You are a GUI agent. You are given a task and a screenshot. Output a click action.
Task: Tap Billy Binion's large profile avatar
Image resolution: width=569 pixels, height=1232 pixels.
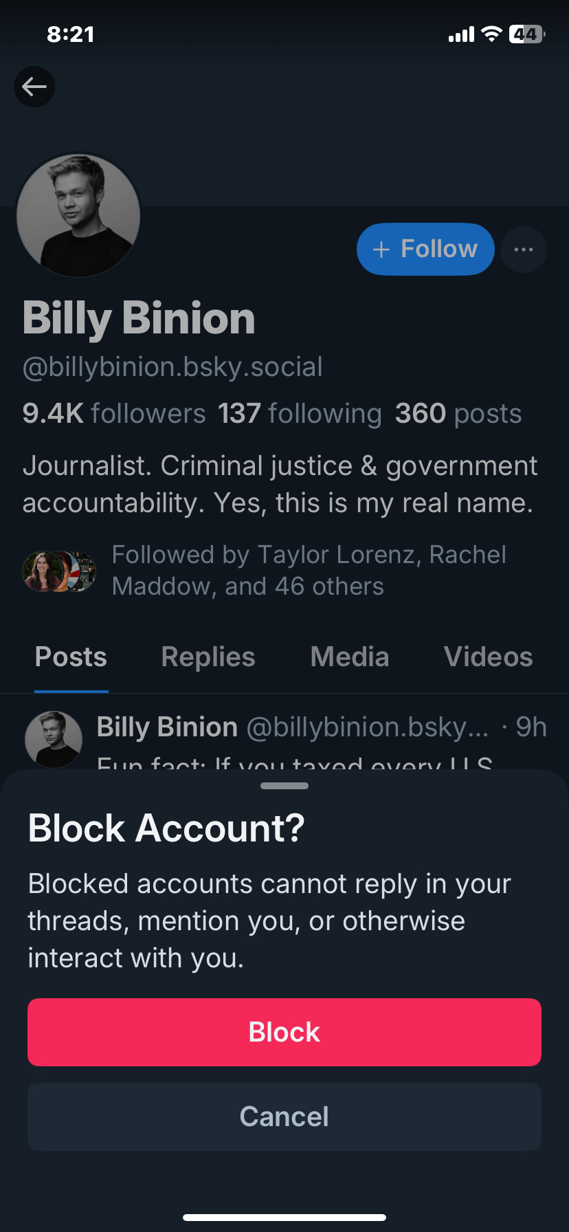coord(78,216)
